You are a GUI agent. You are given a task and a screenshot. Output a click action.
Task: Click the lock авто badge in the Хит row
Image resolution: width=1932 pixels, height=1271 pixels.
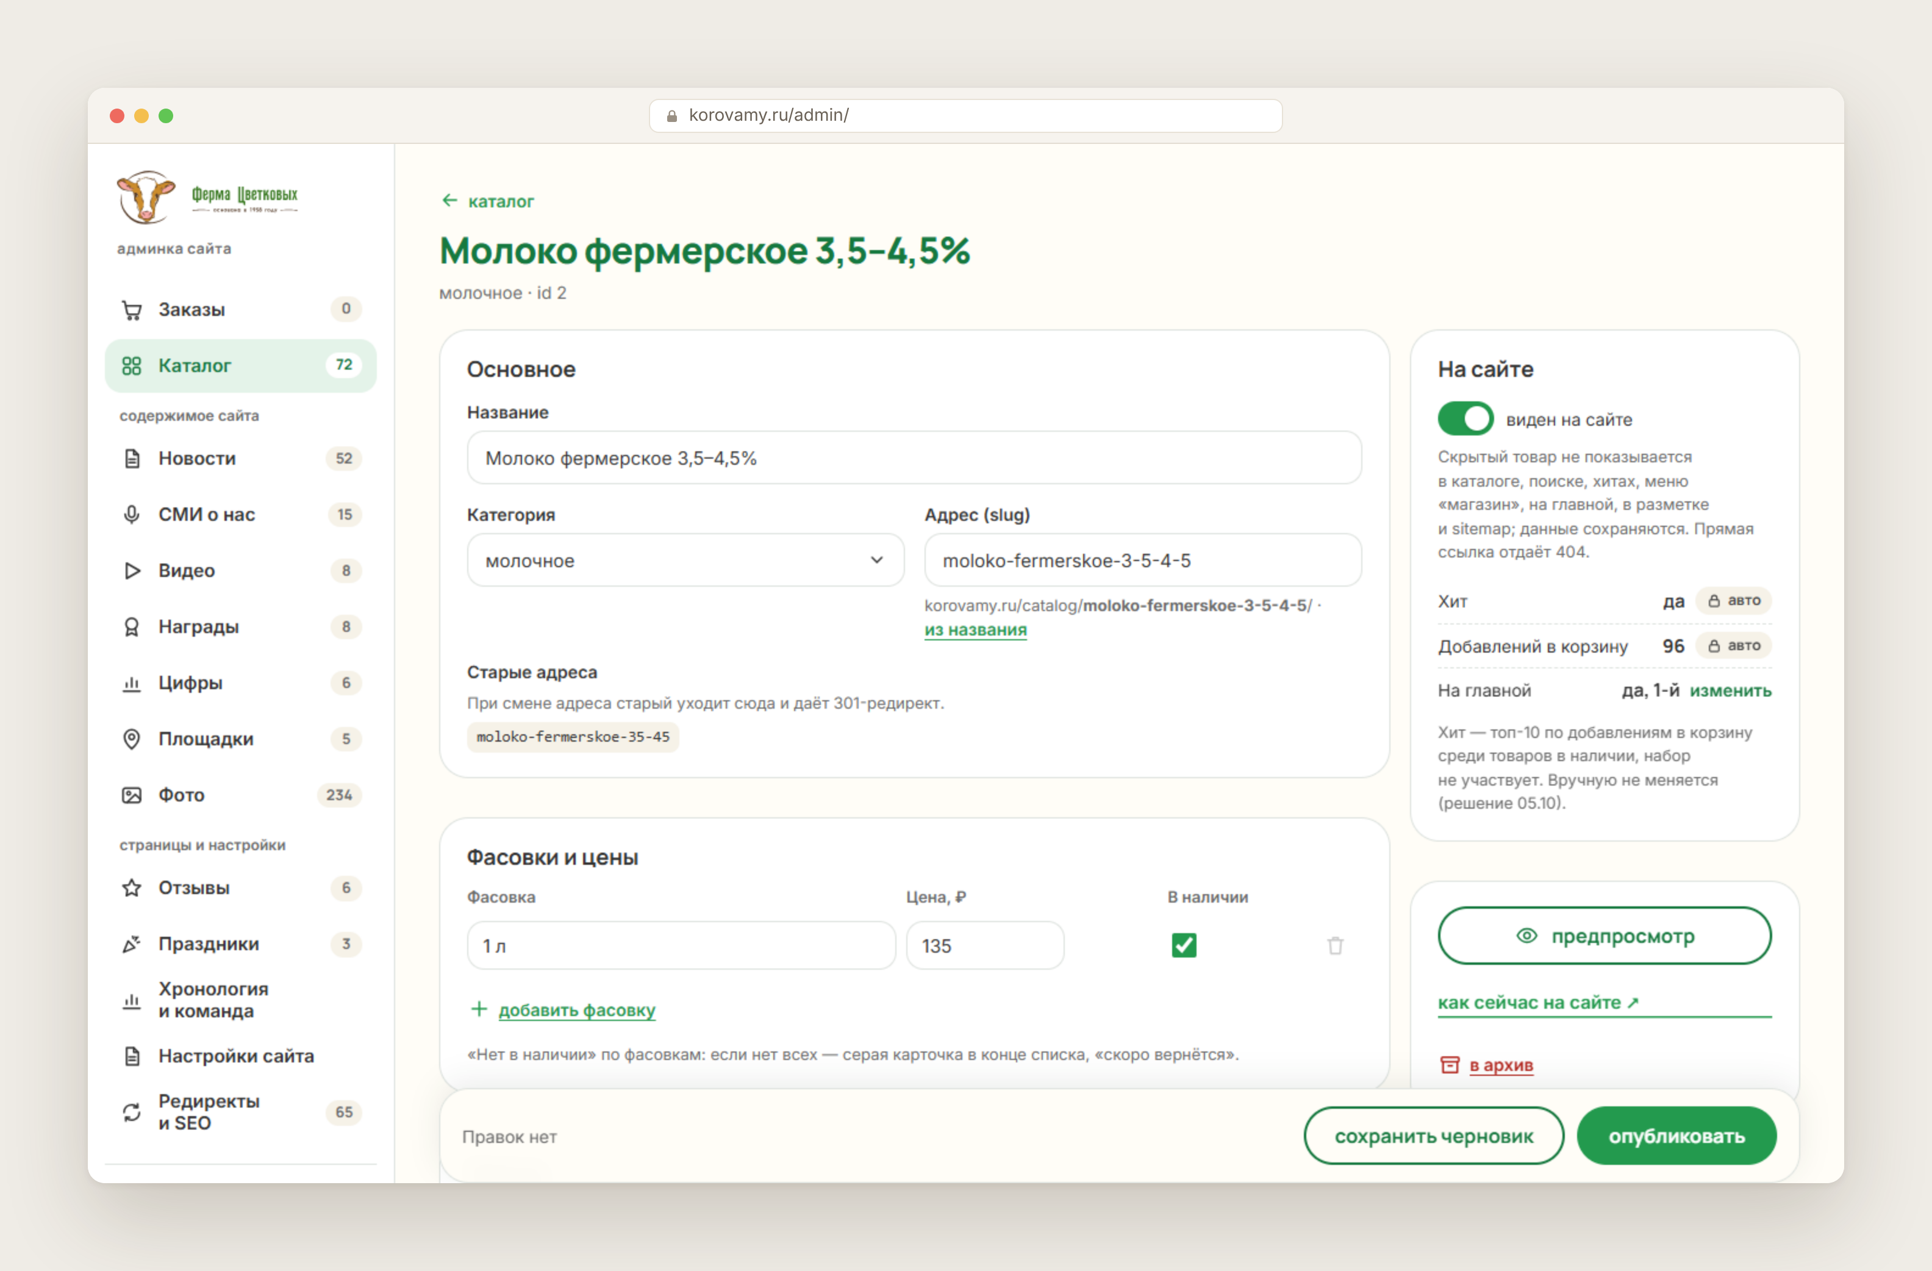pyautogui.click(x=1734, y=601)
